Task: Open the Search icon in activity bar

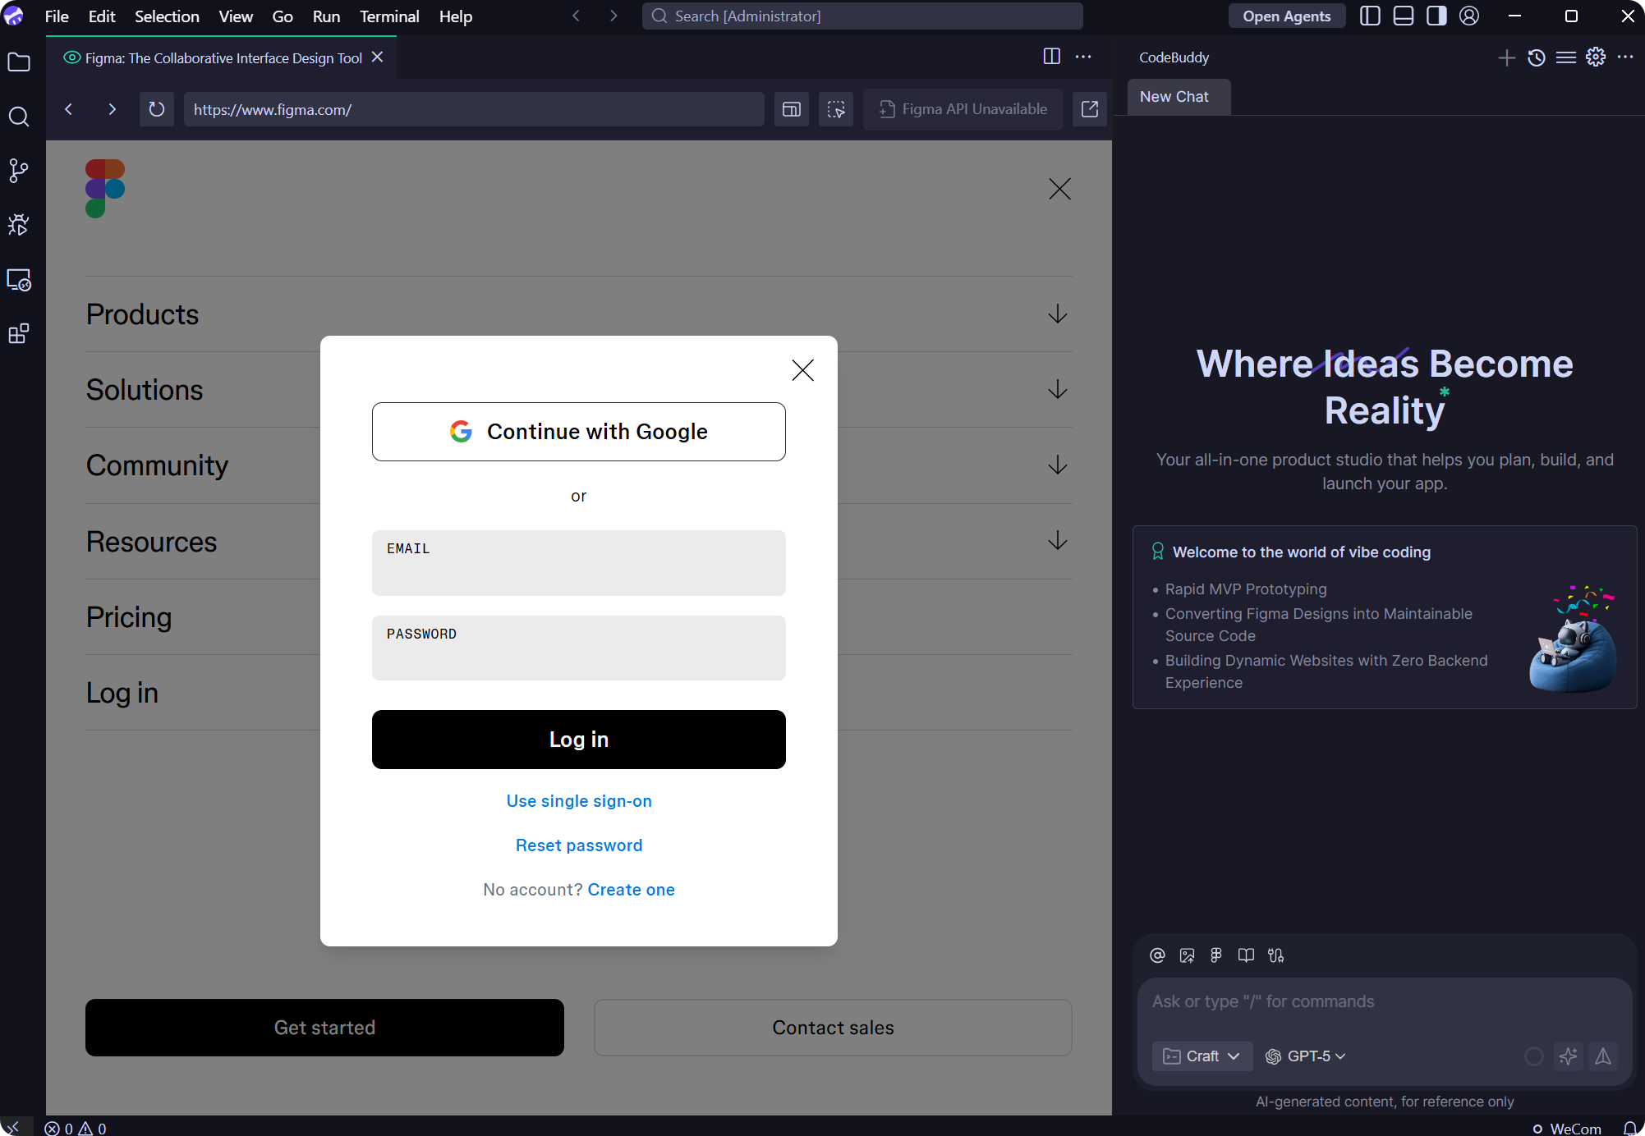Action: [19, 117]
